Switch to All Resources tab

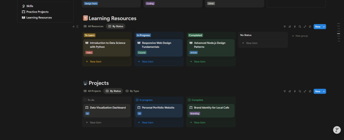(93, 26)
